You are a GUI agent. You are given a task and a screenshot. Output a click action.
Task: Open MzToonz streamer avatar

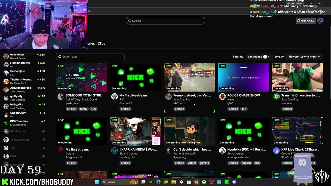click(168, 97)
